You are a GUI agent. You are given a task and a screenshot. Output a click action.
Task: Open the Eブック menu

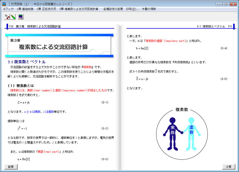pyautogui.click(x=9, y=9)
